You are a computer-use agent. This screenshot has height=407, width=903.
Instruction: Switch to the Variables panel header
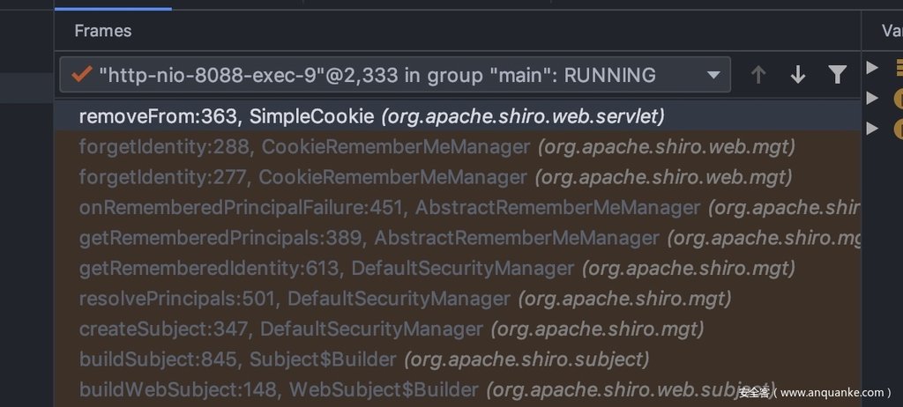pyautogui.click(x=892, y=31)
